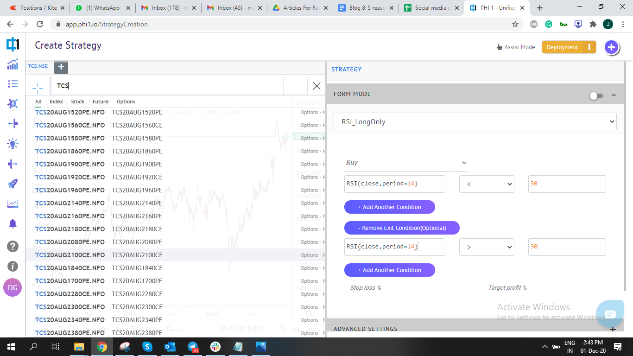This screenshot has width=633, height=356.
Task: Select the TCS.NSE symbol tab
Action: [x=38, y=66]
